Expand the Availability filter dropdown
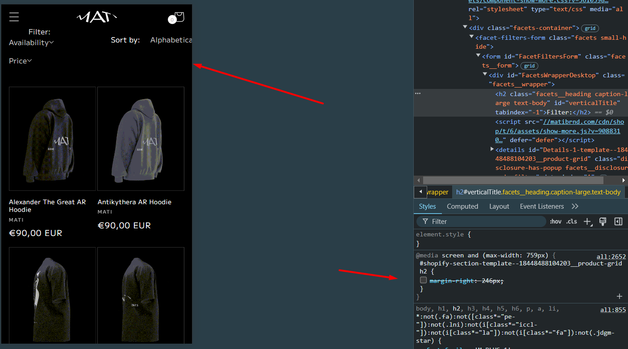This screenshot has width=628, height=349. (31, 42)
